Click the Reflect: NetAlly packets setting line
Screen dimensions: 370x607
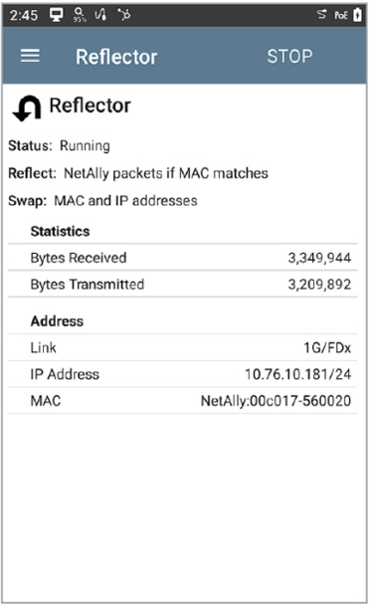click(138, 173)
